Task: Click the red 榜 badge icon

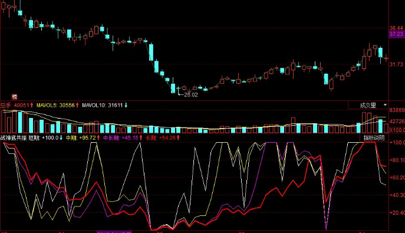Action: click(x=14, y=97)
